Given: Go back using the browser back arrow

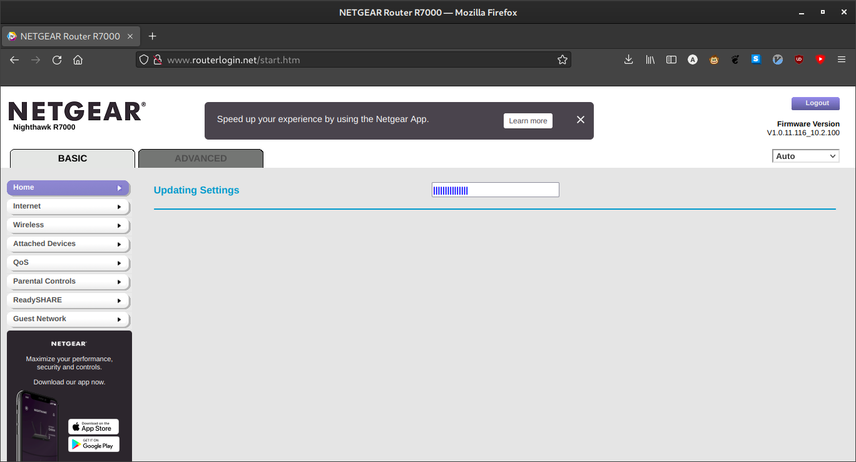Looking at the screenshot, I should (x=14, y=59).
